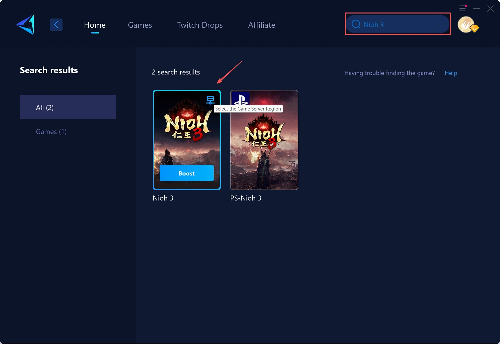Click the magnifier search icon
The image size is (500, 344).
pos(356,24)
